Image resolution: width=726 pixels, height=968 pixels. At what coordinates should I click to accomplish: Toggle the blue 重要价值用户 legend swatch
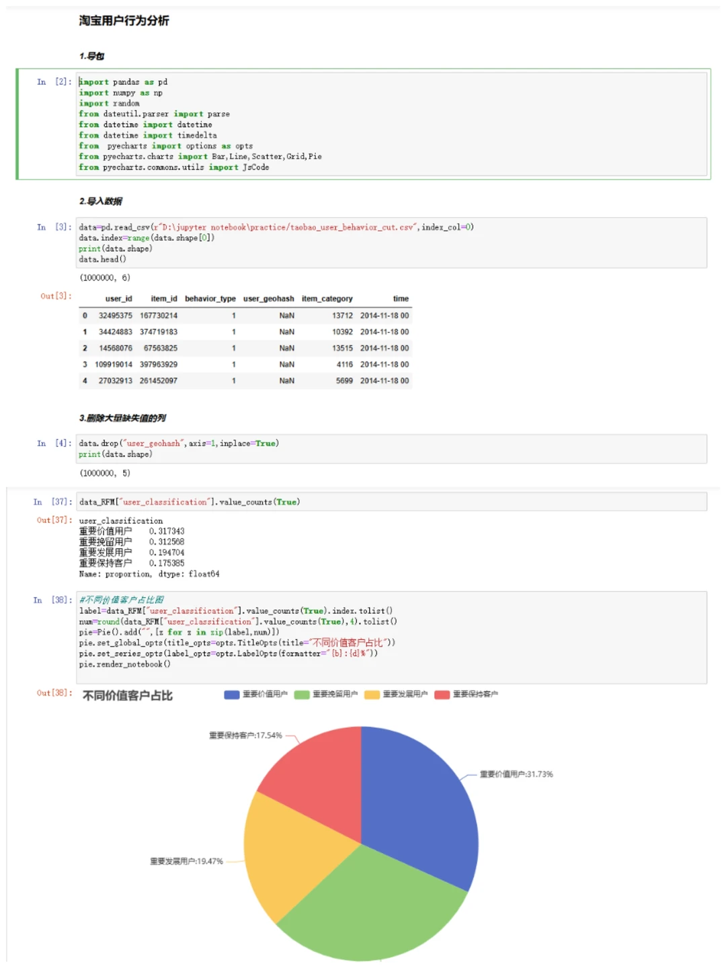(x=232, y=694)
